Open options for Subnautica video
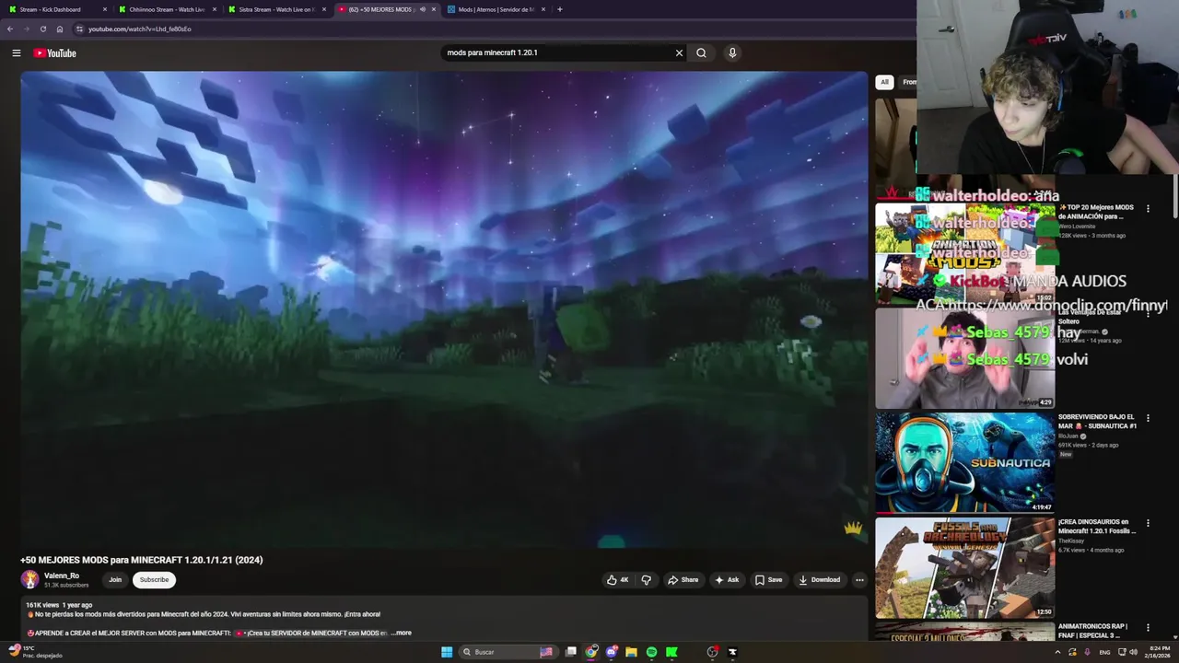Image resolution: width=1179 pixels, height=663 pixels. click(1148, 418)
